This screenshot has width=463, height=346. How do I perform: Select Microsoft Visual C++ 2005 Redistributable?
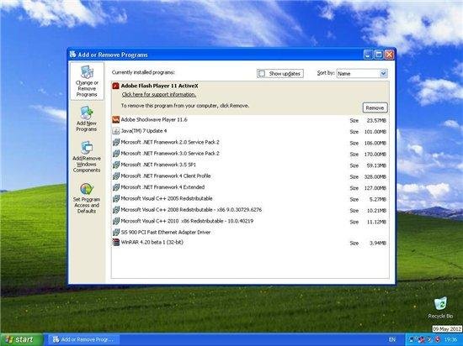[250, 198]
